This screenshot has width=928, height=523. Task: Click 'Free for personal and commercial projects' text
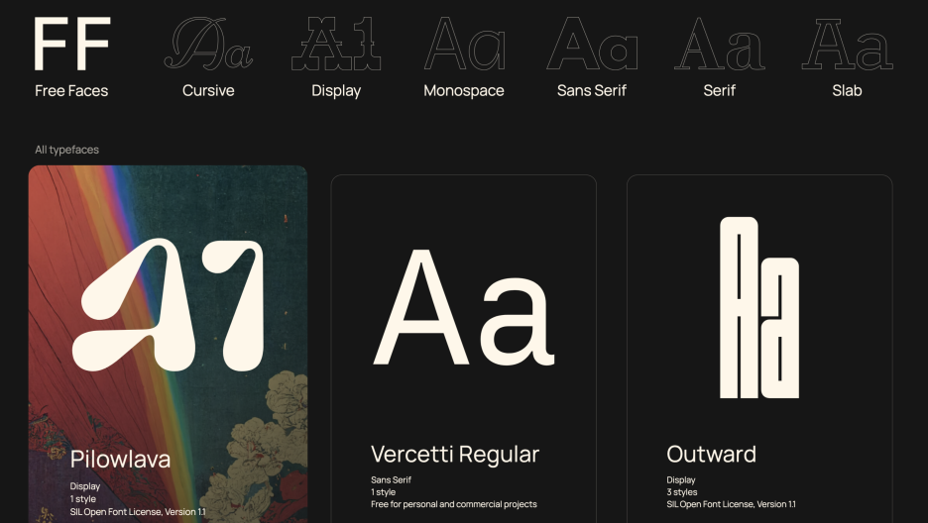(454, 504)
